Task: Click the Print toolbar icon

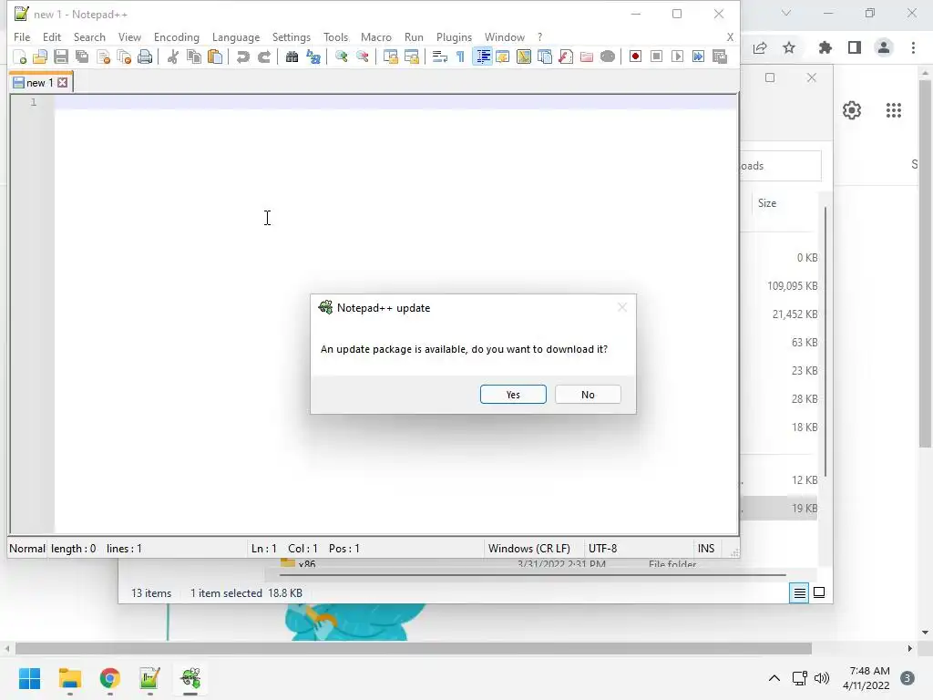Action: [x=145, y=57]
